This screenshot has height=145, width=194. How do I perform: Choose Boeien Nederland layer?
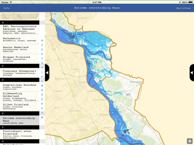pos(20,49)
